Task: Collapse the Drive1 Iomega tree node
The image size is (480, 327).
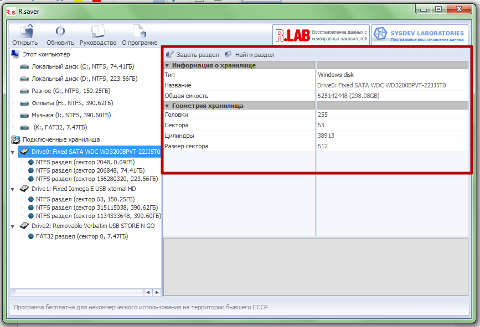Action: click(x=13, y=189)
